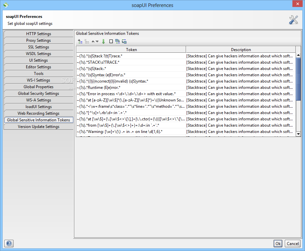The width and height of the screenshot is (305, 251).
Task: Select the token row '~(?s).*(s|S)tack ?(t|T)race.*'
Action: (131, 56)
